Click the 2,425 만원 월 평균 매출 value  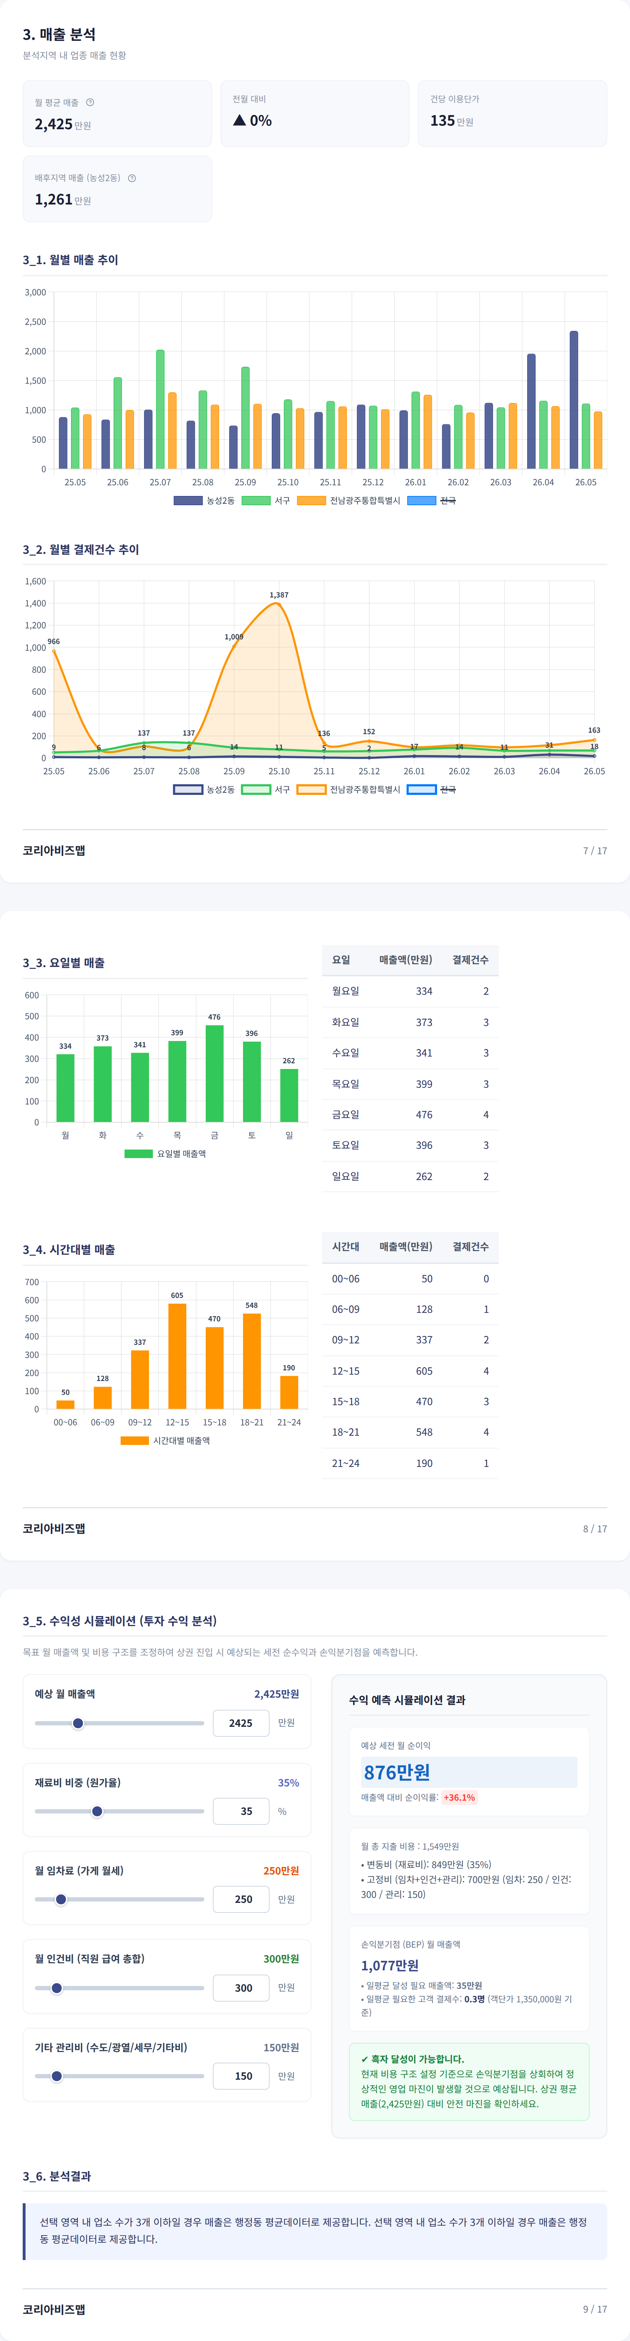[x=63, y=125]
